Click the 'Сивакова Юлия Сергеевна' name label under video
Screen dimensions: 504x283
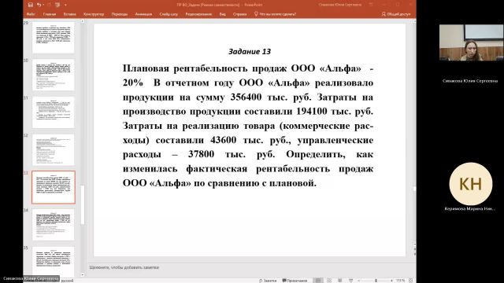point(470,81)
